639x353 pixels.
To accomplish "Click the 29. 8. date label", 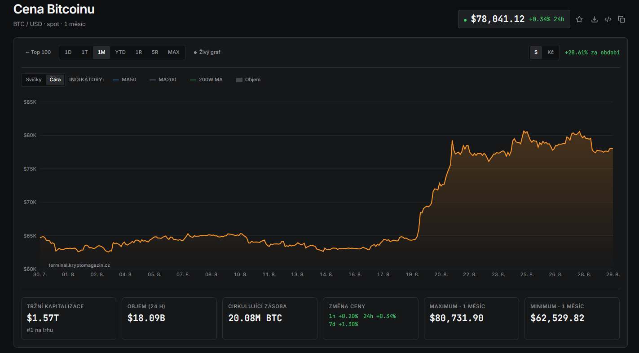I will pos(613,274).
